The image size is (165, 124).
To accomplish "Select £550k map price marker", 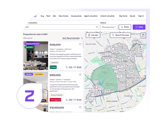I will pos(141,49).
